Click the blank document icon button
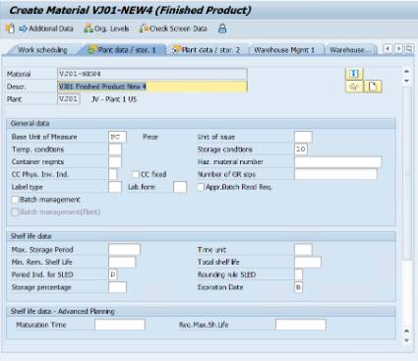 373,87
